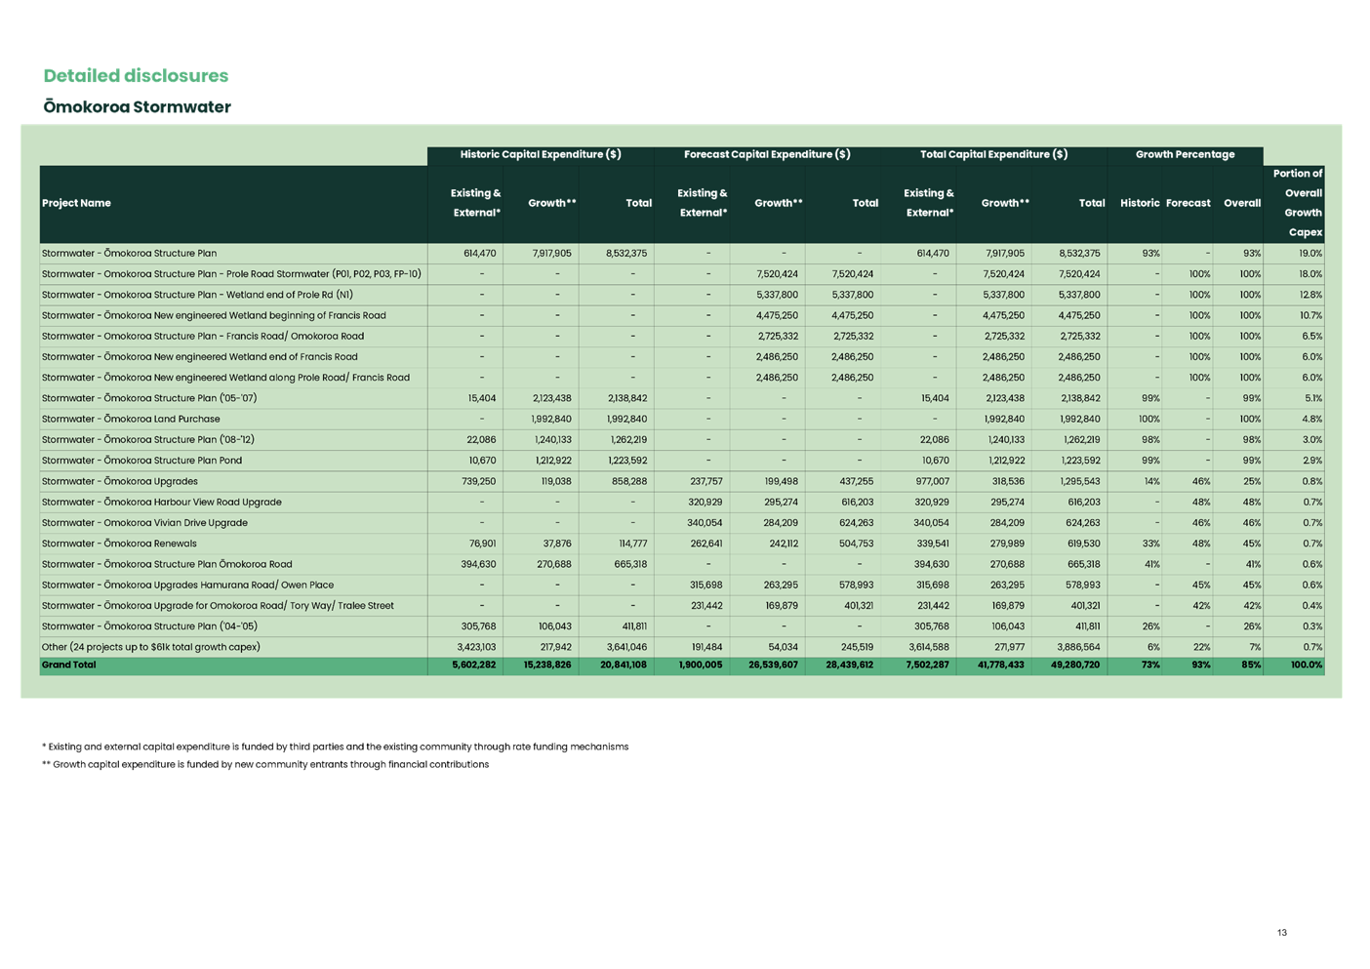Select the Ōmokoroa Land Purchase project row

131,420
